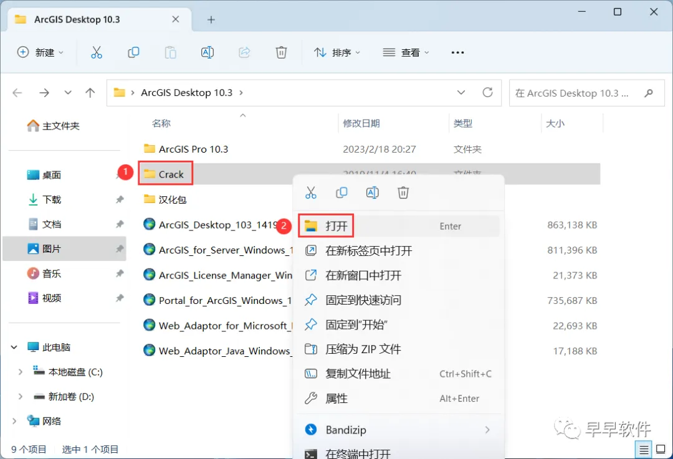
Task: Open the 新建 (New) dropdown
Action: [41, 52]
